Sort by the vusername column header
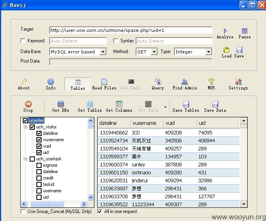This screenshot has height=221, width=266. tap(147, 123)
